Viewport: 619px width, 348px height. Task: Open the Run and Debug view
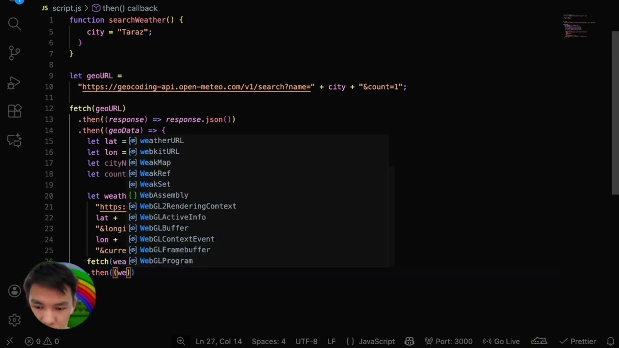[15, 82]
